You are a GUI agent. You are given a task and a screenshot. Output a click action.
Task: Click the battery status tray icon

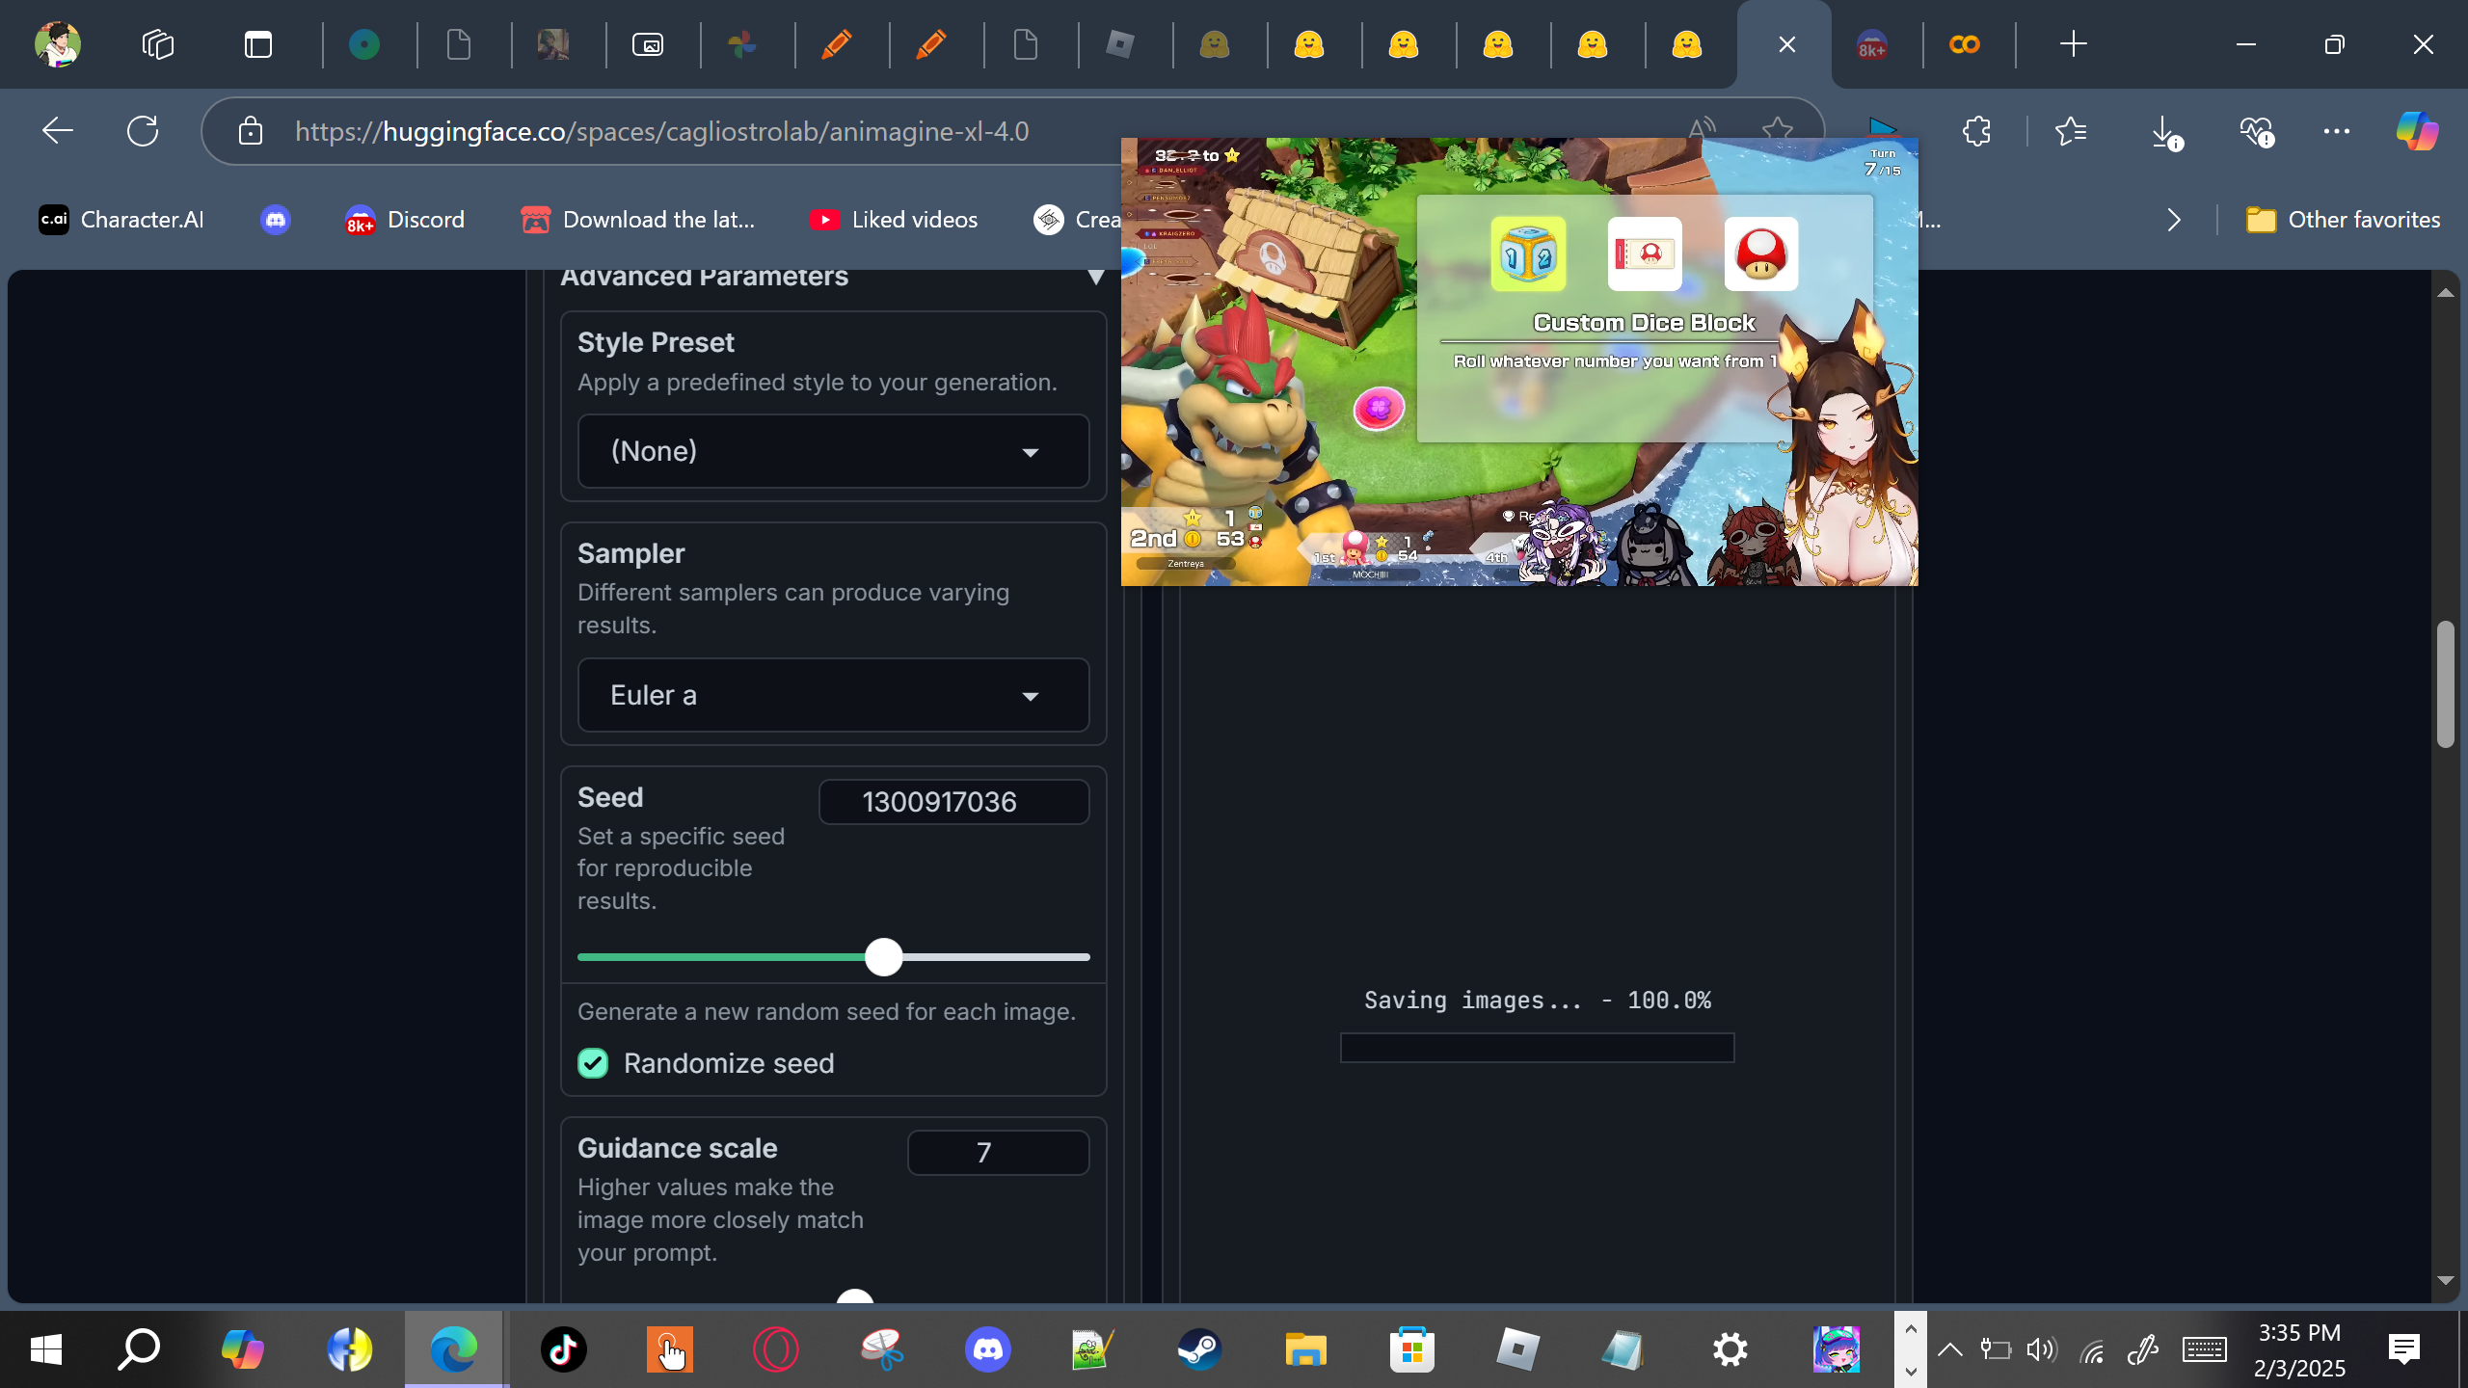tap(1995, 1349)
